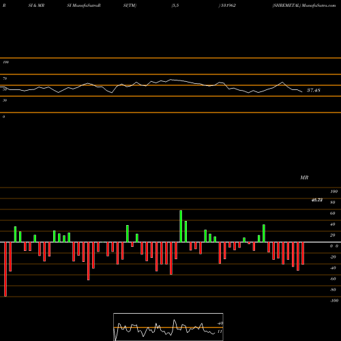Image resolution: width=341 pixels, height=341 pixels.
Task: Click the -40 label on MR axis
Action: tap(333, 268)
